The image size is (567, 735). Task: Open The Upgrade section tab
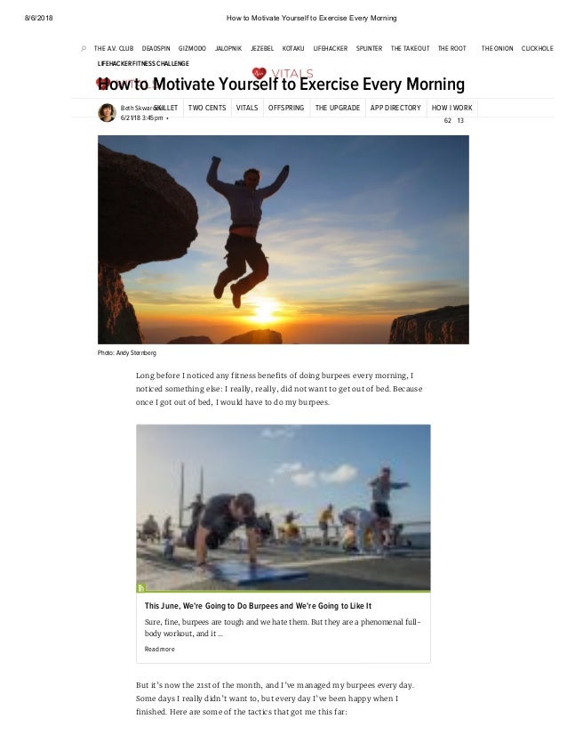pos(338,108)
